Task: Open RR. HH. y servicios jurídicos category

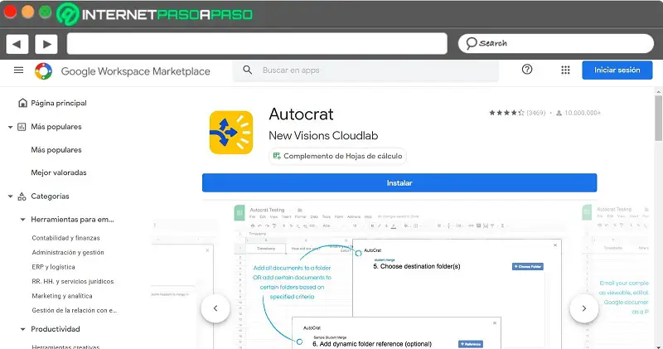Action: (x=73, y=281)
